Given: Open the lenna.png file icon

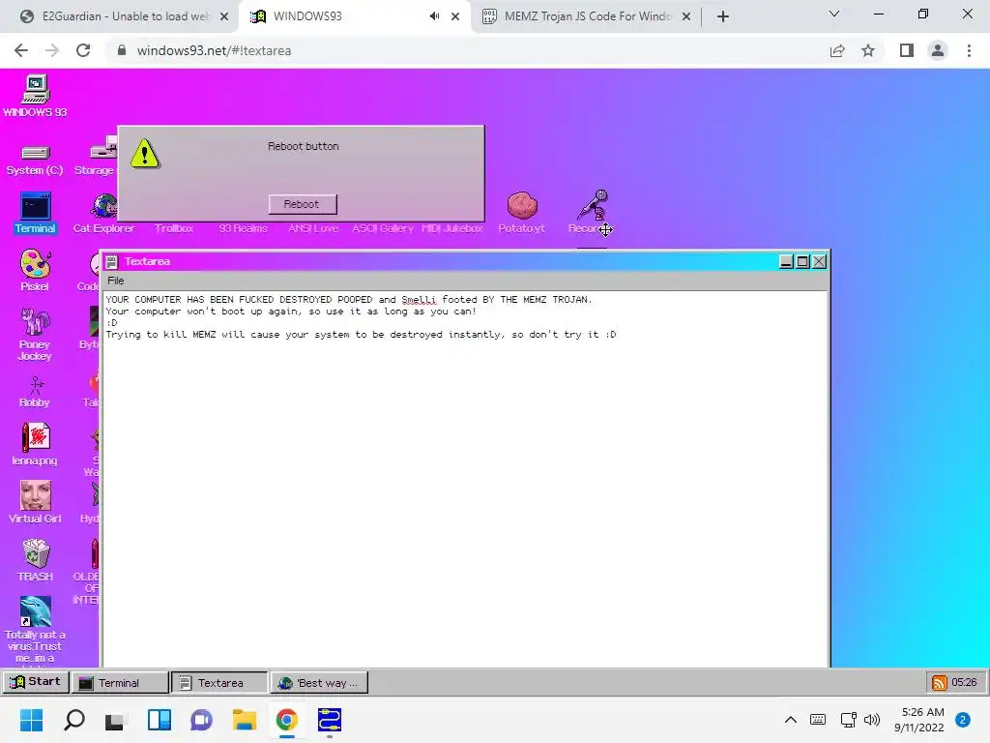Looking at the screenshot, I should 35,444.
